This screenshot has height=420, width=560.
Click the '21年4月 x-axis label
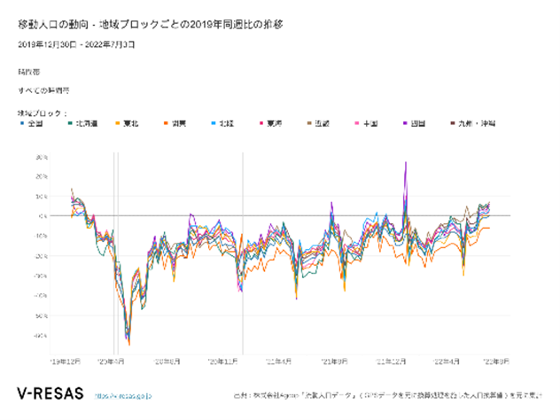pos(280,362)
